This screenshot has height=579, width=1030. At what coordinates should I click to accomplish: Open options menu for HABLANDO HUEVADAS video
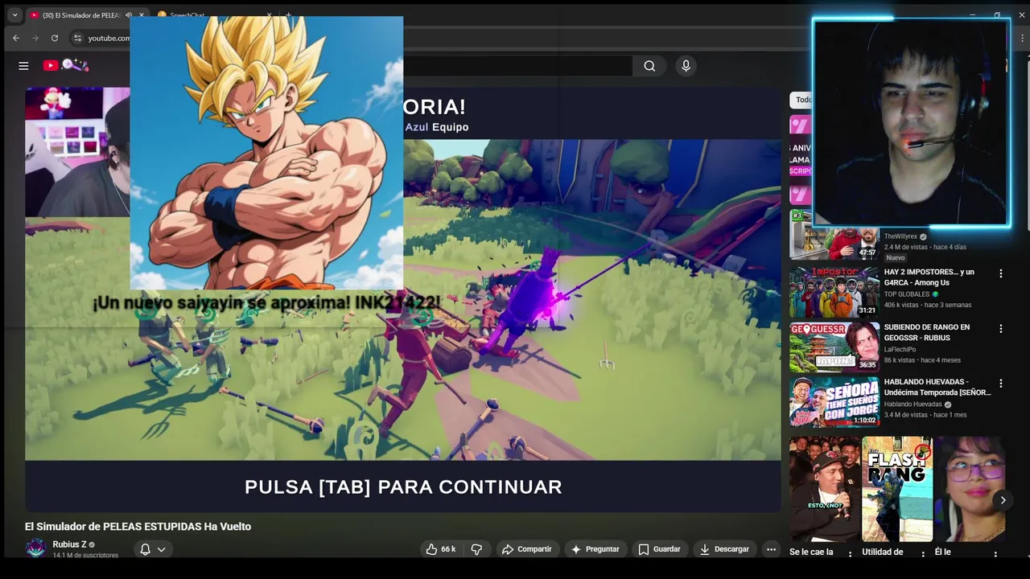1000,384
